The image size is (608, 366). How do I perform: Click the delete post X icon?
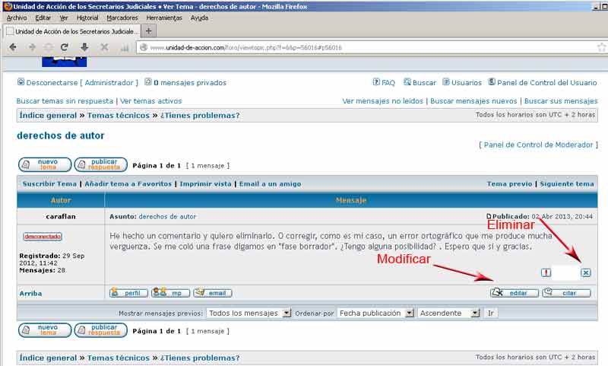585,272
